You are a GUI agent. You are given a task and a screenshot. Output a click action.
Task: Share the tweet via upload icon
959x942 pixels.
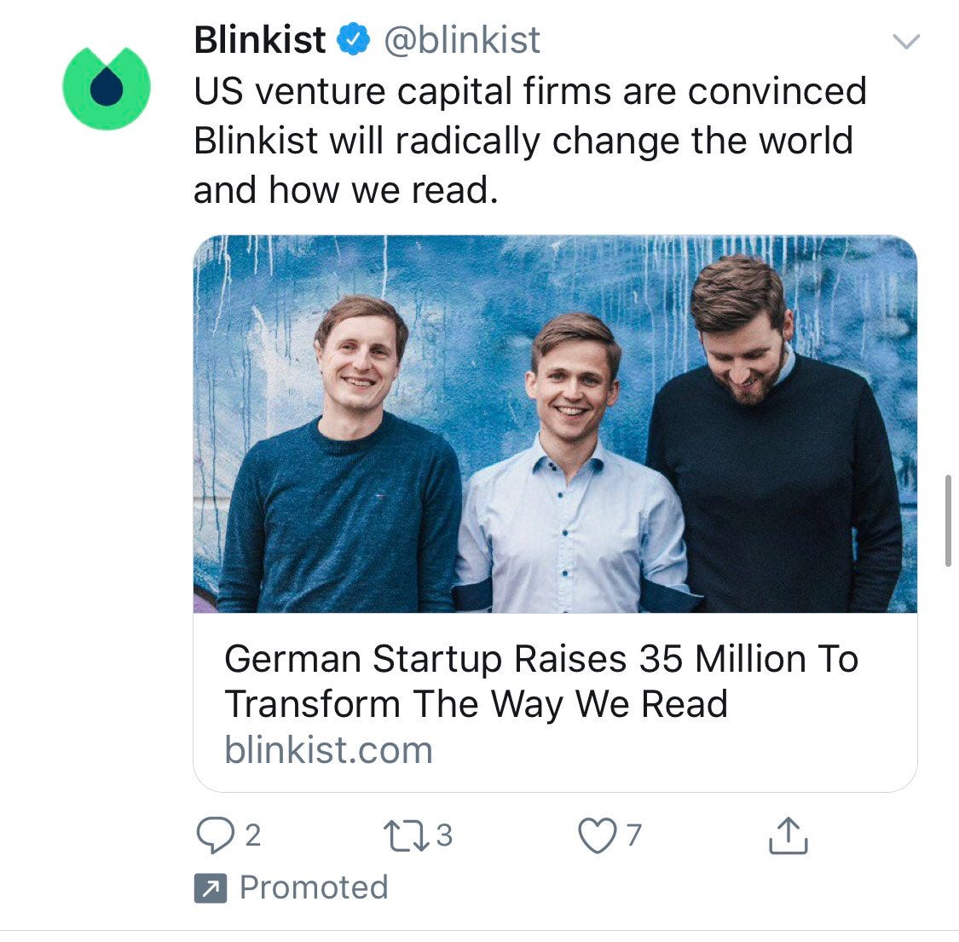click(x=788, y=835)
